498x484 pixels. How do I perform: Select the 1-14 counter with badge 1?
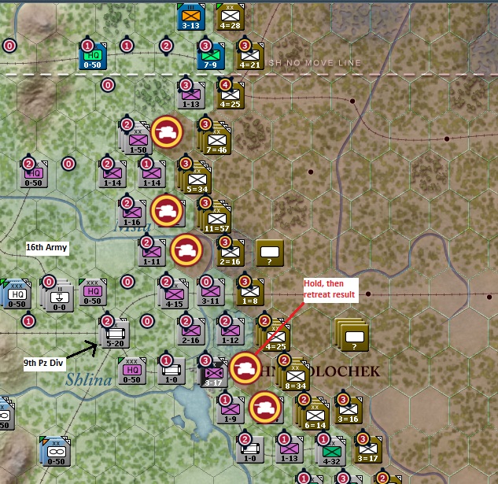(152, 174)
